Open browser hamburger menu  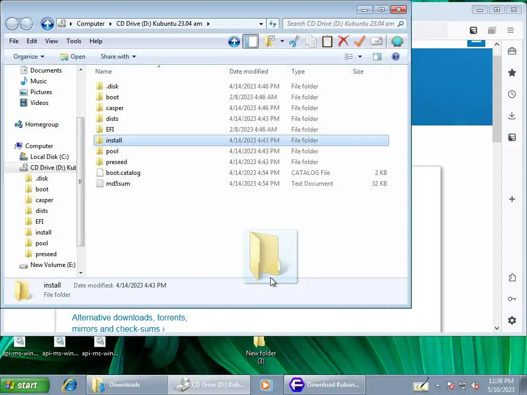tap(511, 30)
